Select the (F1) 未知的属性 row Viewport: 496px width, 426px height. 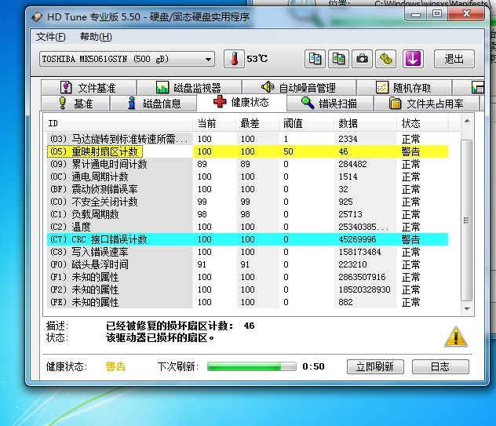[248, 277]
